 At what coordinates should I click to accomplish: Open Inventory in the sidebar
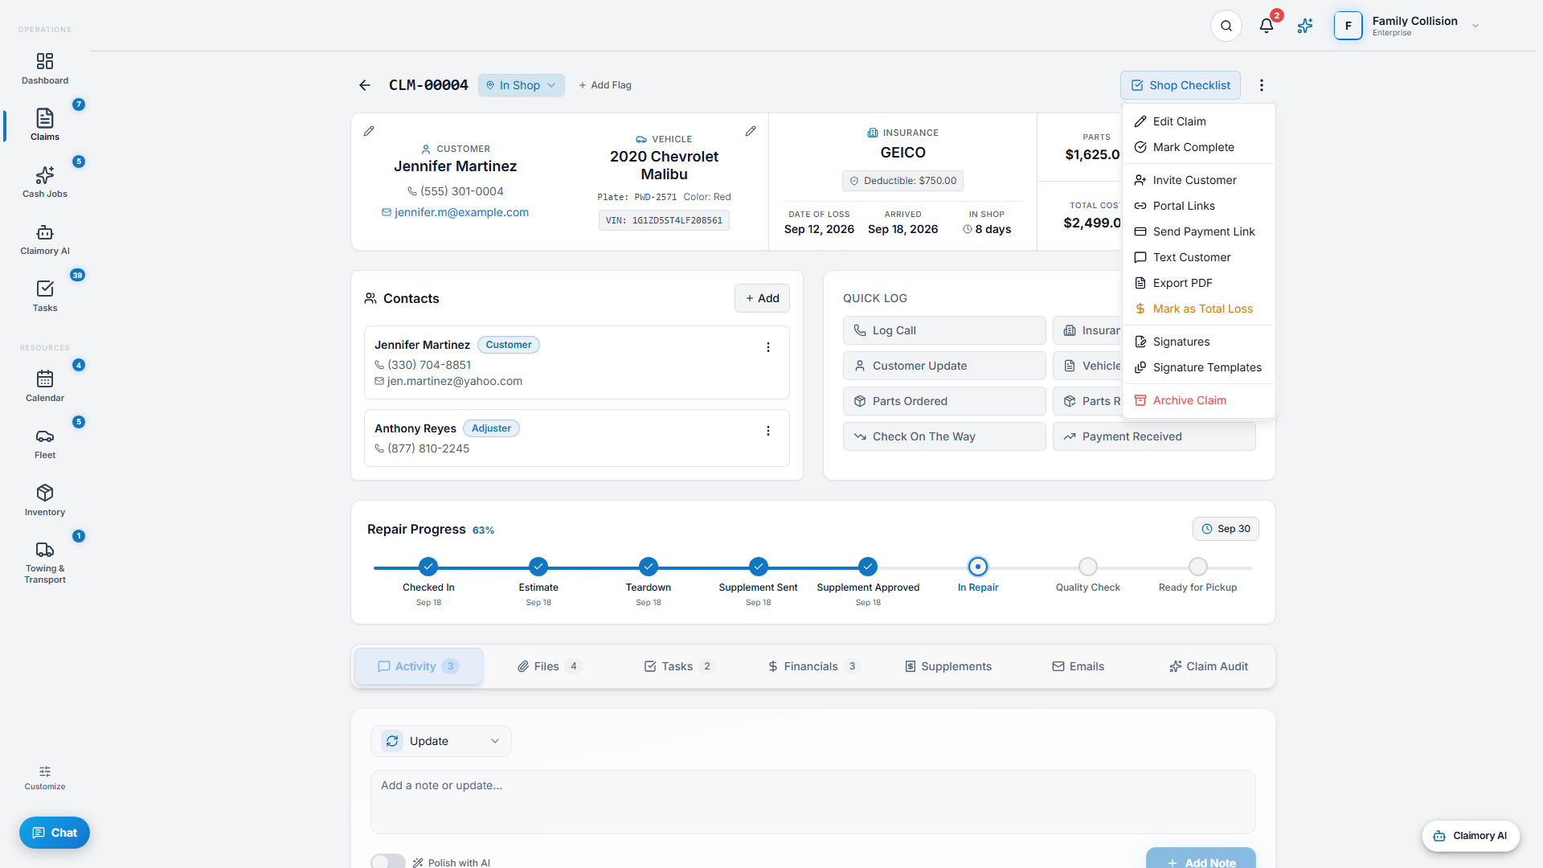coord(45,501)
